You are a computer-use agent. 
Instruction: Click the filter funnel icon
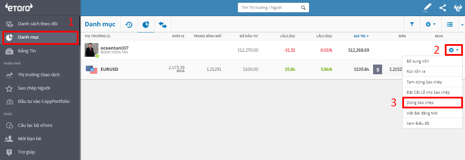412,25
